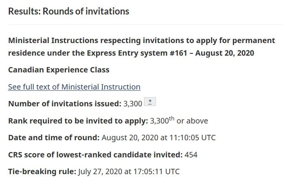Click the "3,300th or above" rank value
The height and width of the screenshot is (181, 283).
(179, 121)
